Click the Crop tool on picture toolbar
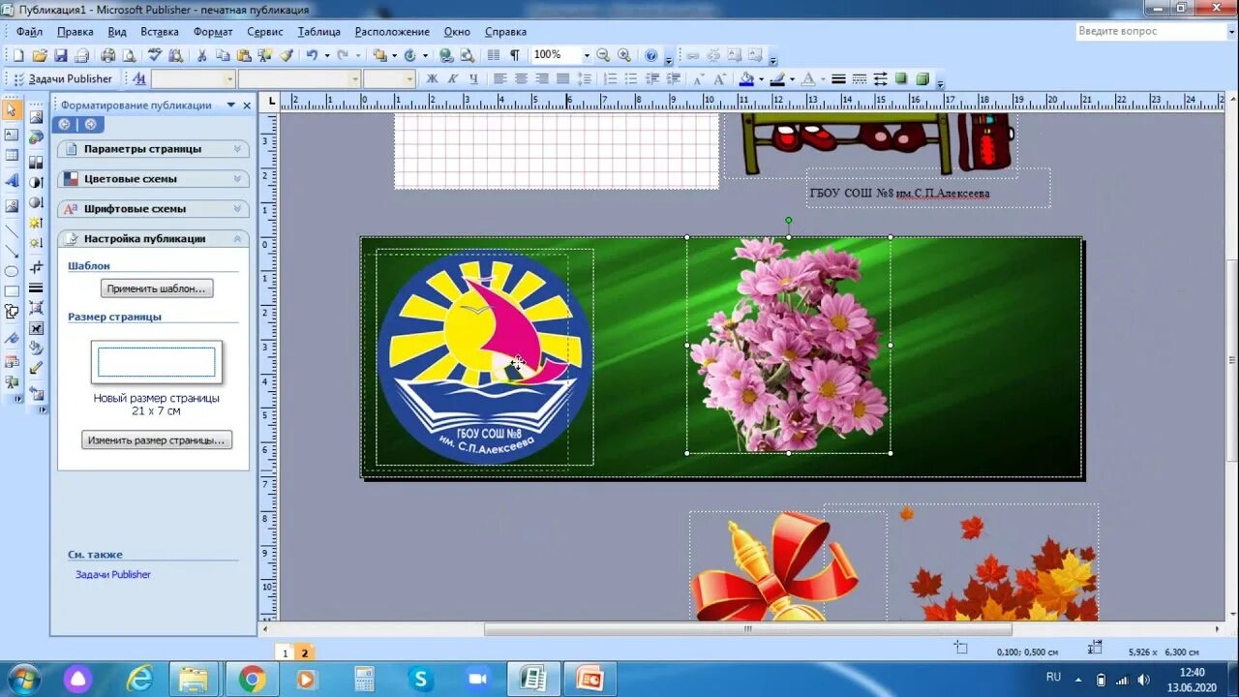This screenshot has height=697, width=1239. [36, 267]
